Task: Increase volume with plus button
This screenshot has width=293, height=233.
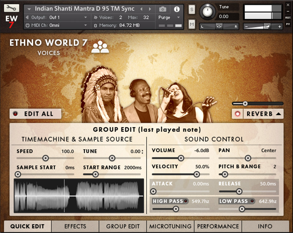Action: pos(279,27)
